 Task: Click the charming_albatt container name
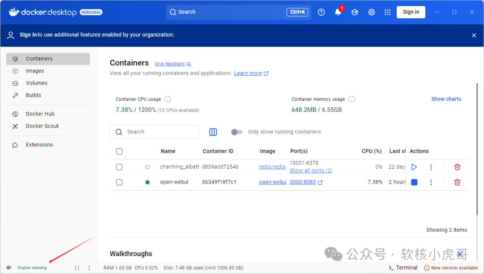pyautogui.click(x=179, y=167)
